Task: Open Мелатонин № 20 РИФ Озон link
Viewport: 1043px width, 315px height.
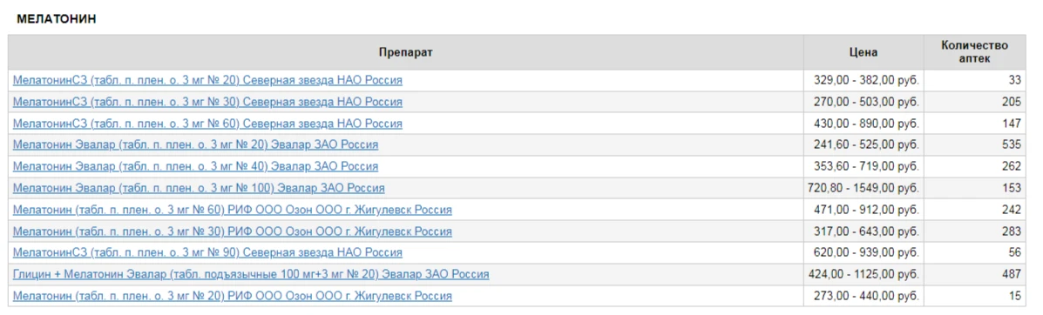Action: click(232, 296)
